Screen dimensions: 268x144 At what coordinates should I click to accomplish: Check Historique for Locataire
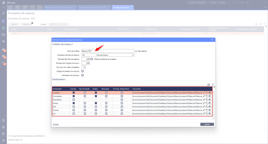tap(106, 92)
